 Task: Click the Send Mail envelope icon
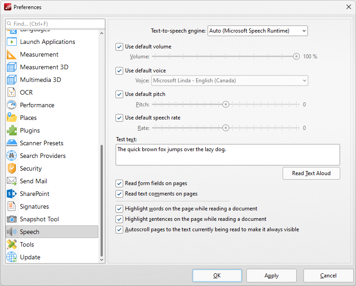[12, 181]
